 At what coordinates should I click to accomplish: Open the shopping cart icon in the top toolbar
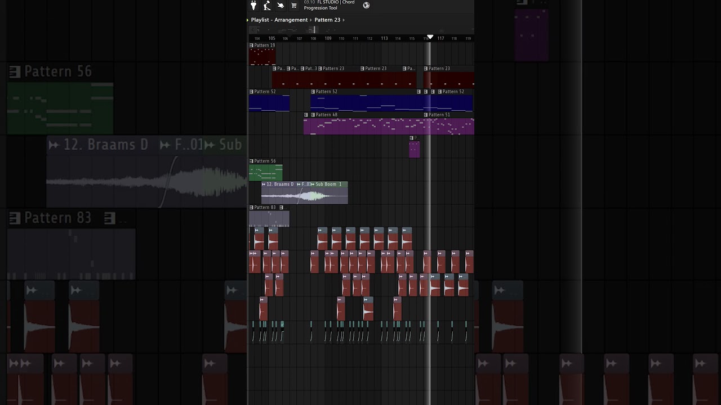tap(293, 6)
